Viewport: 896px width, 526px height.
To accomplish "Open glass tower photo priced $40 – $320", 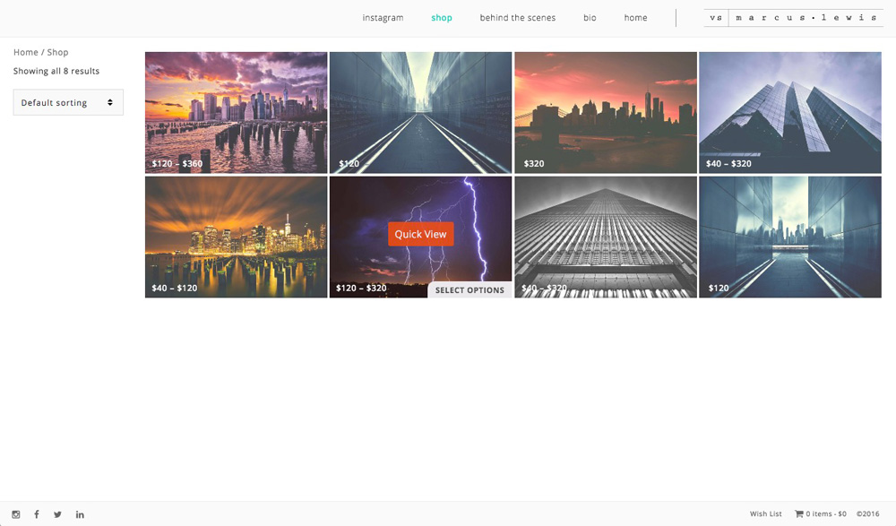I will [x=790, y=113].
